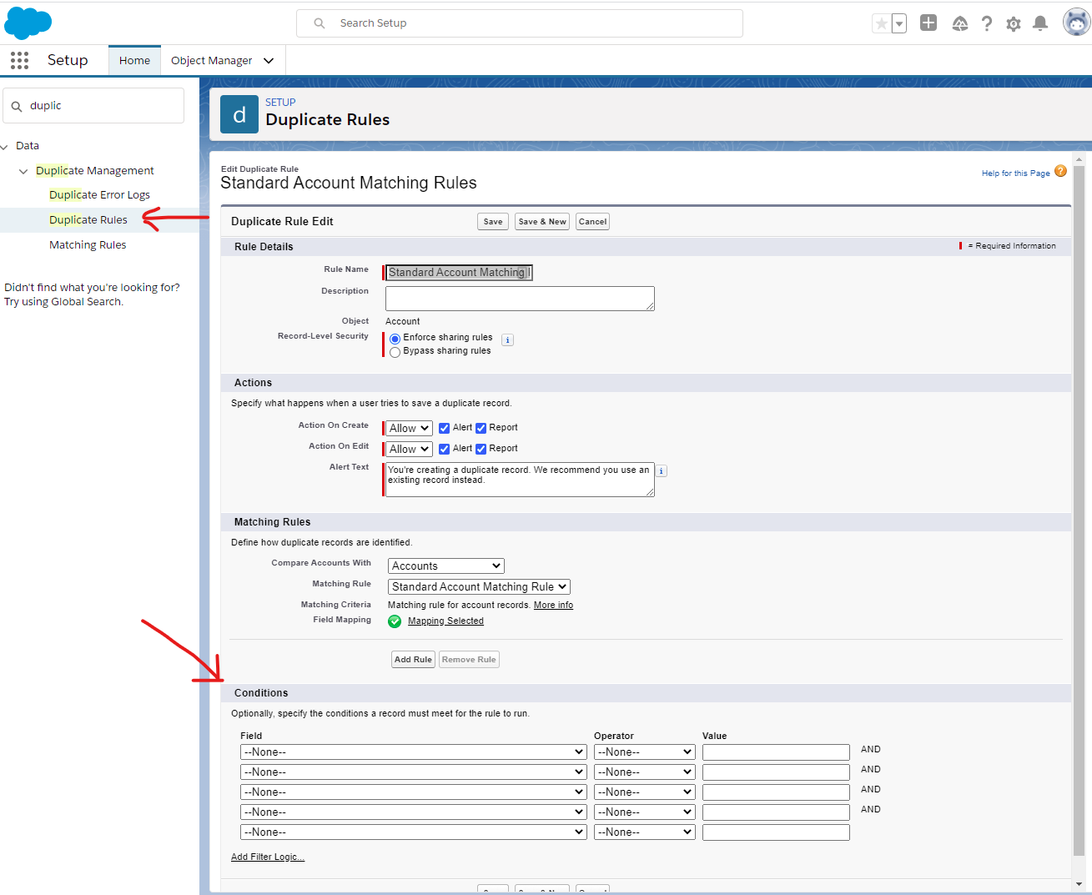Toggle Alert checkbox for Action On Create
Viewport: 1092px width, 895px height.
(x=444, y=428)
